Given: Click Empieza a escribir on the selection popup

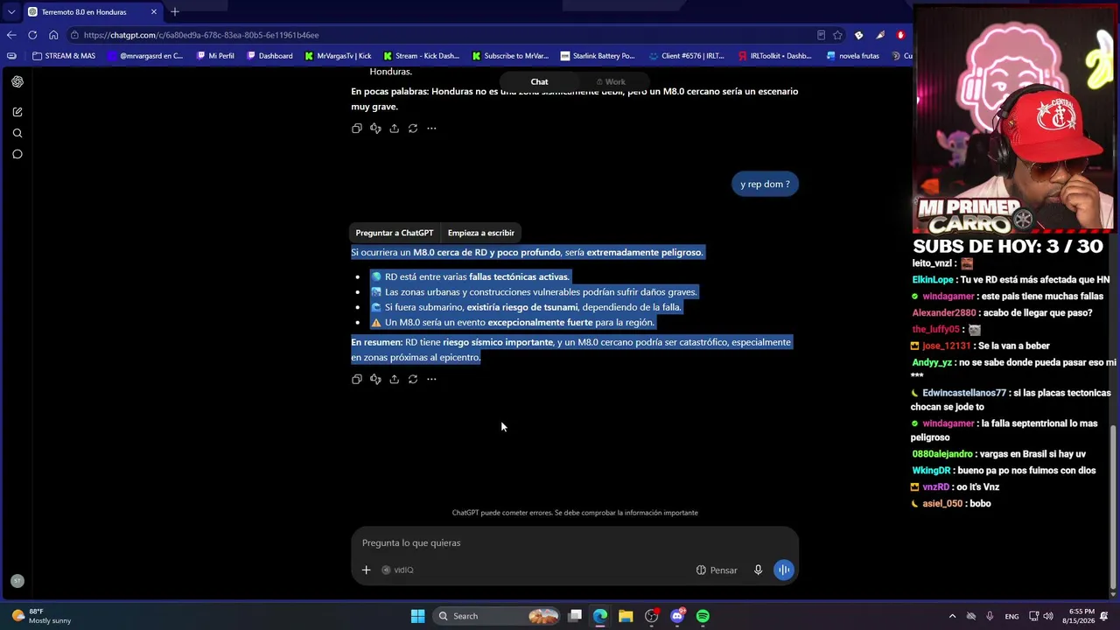Looking at the screenshot, I should click(481, 233).
